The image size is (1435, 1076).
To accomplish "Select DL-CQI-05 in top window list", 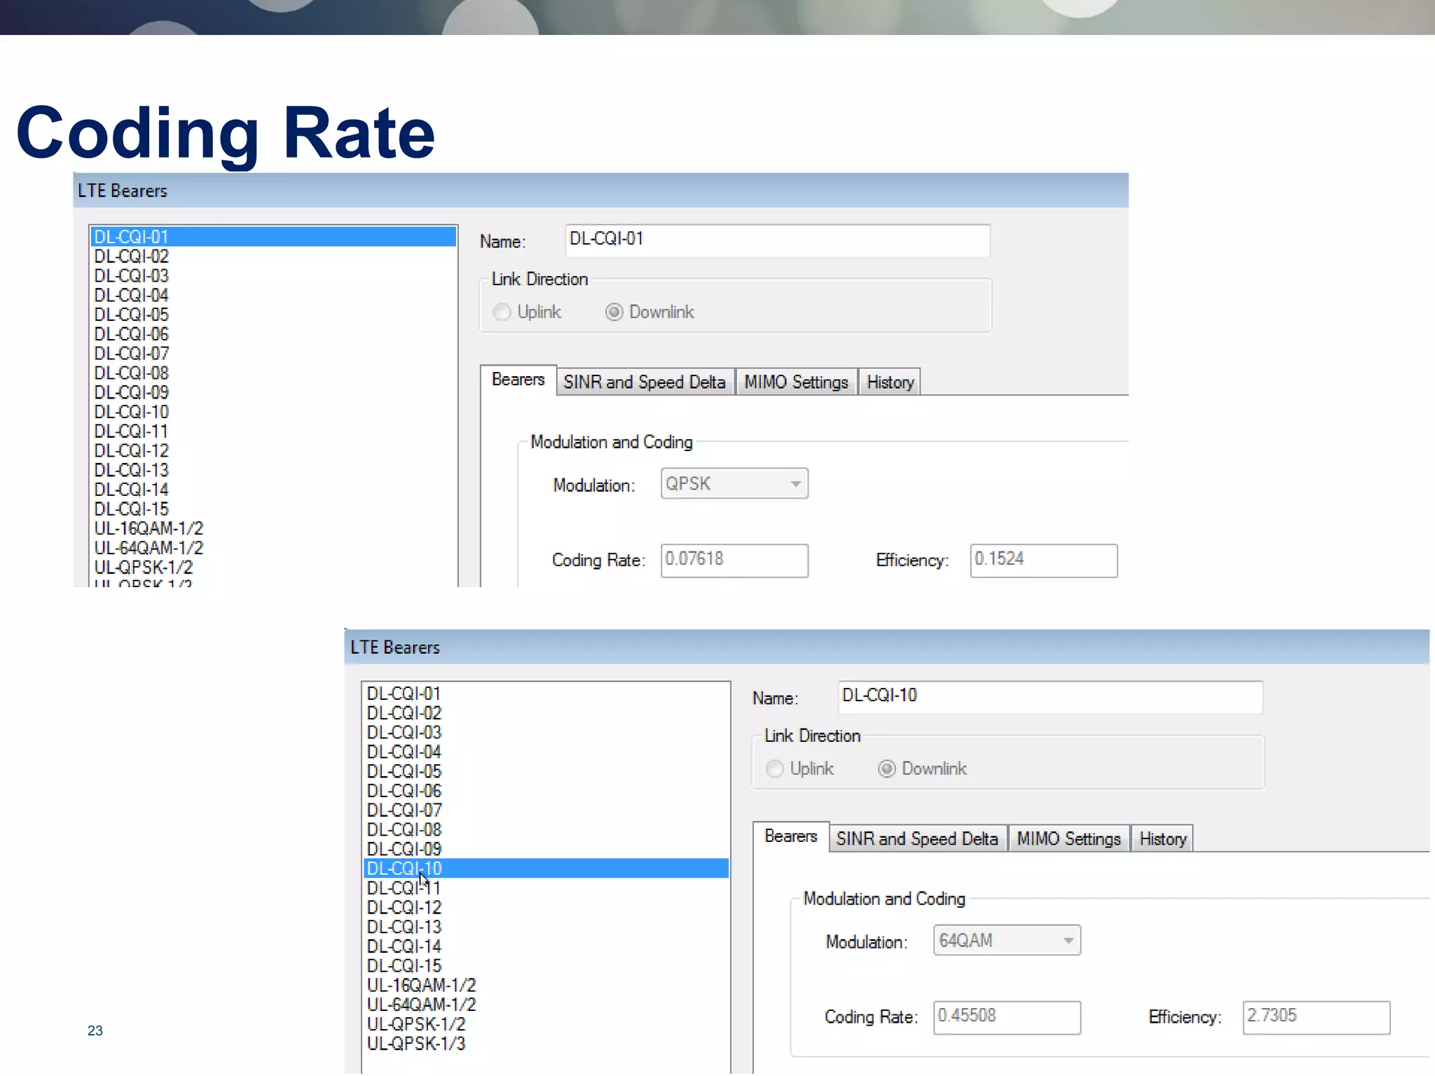I will [x=274, y=315].
